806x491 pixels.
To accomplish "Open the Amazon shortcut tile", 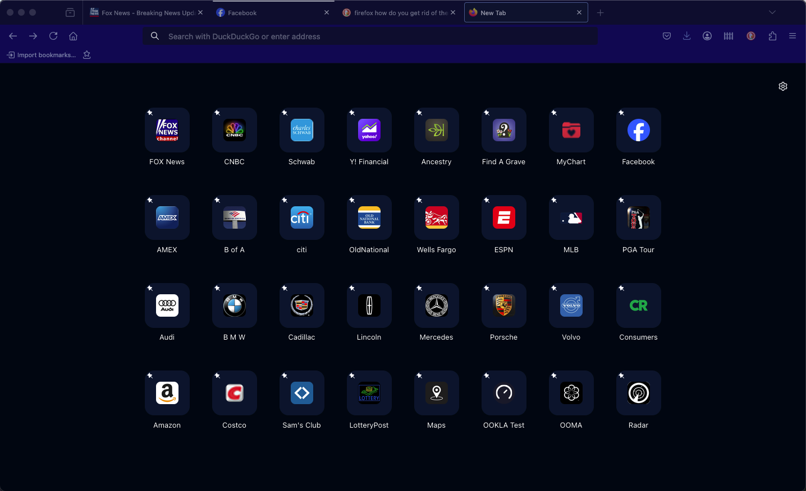I will point(167,393).
